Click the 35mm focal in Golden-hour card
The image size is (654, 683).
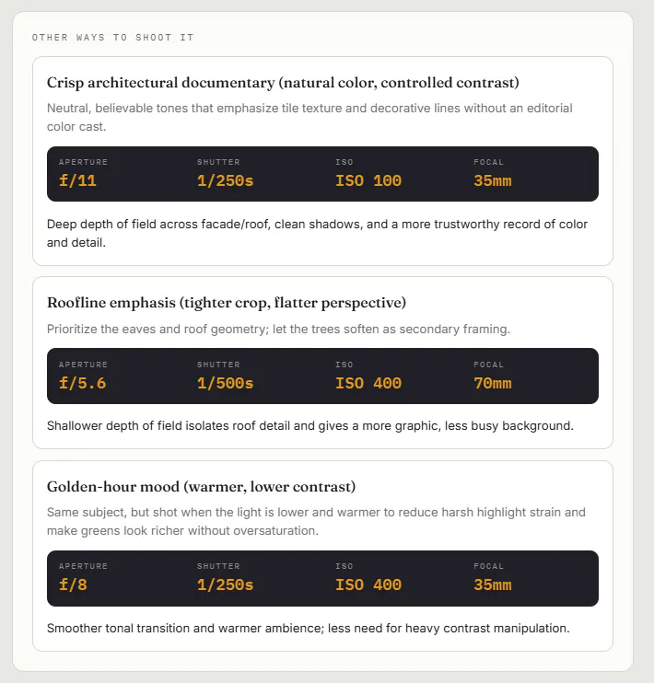(x=493, y=585)
